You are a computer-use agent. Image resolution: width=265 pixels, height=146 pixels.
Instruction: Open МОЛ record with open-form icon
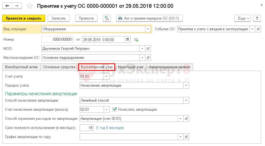coord(148,49)
